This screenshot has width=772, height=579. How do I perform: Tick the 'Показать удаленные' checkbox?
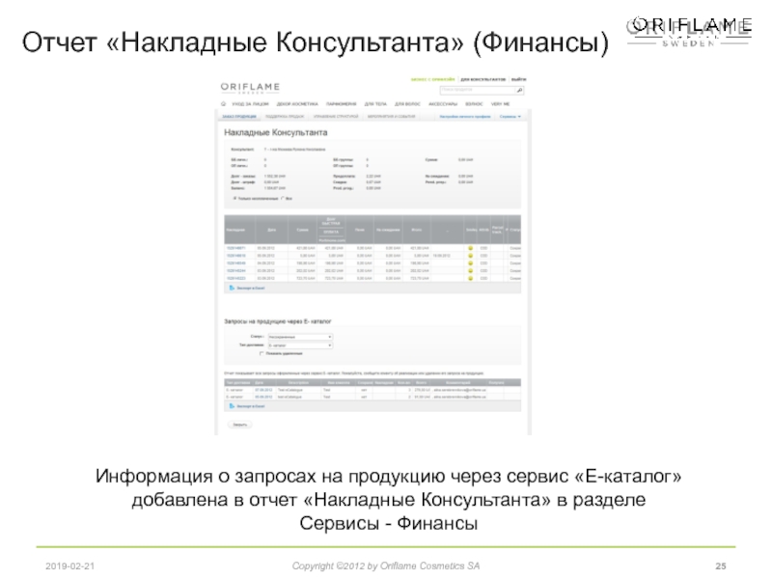pos(262,353)
